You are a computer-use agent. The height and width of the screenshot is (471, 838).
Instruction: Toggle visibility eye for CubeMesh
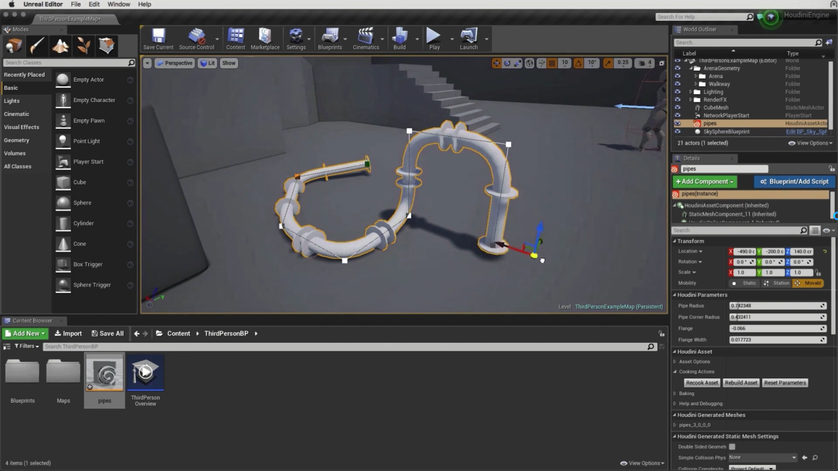tap(678, 108)
